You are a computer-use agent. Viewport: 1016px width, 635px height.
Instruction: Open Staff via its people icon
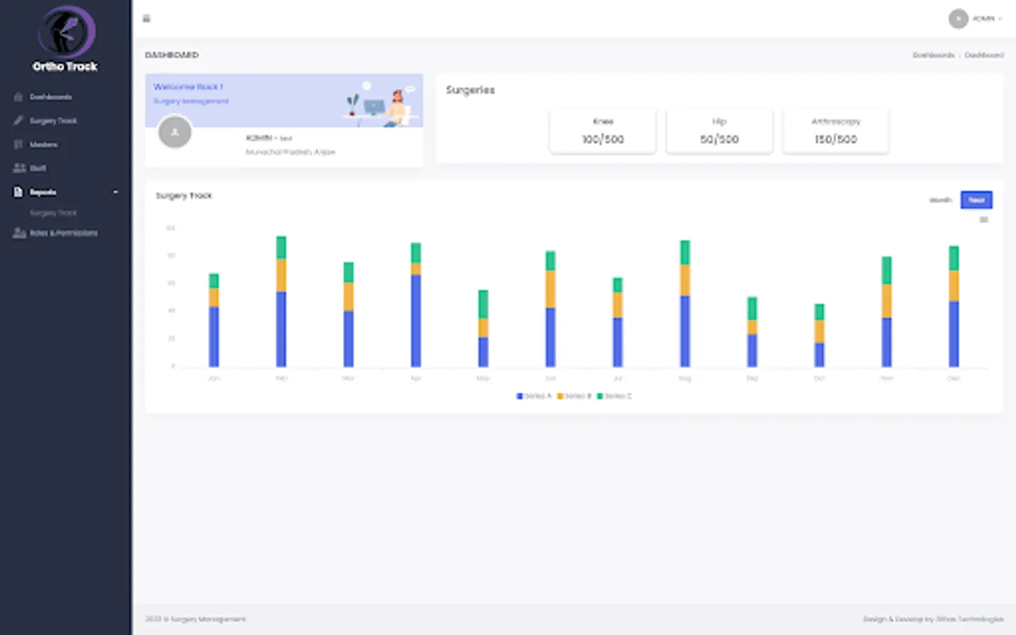(x=19, y=168)
